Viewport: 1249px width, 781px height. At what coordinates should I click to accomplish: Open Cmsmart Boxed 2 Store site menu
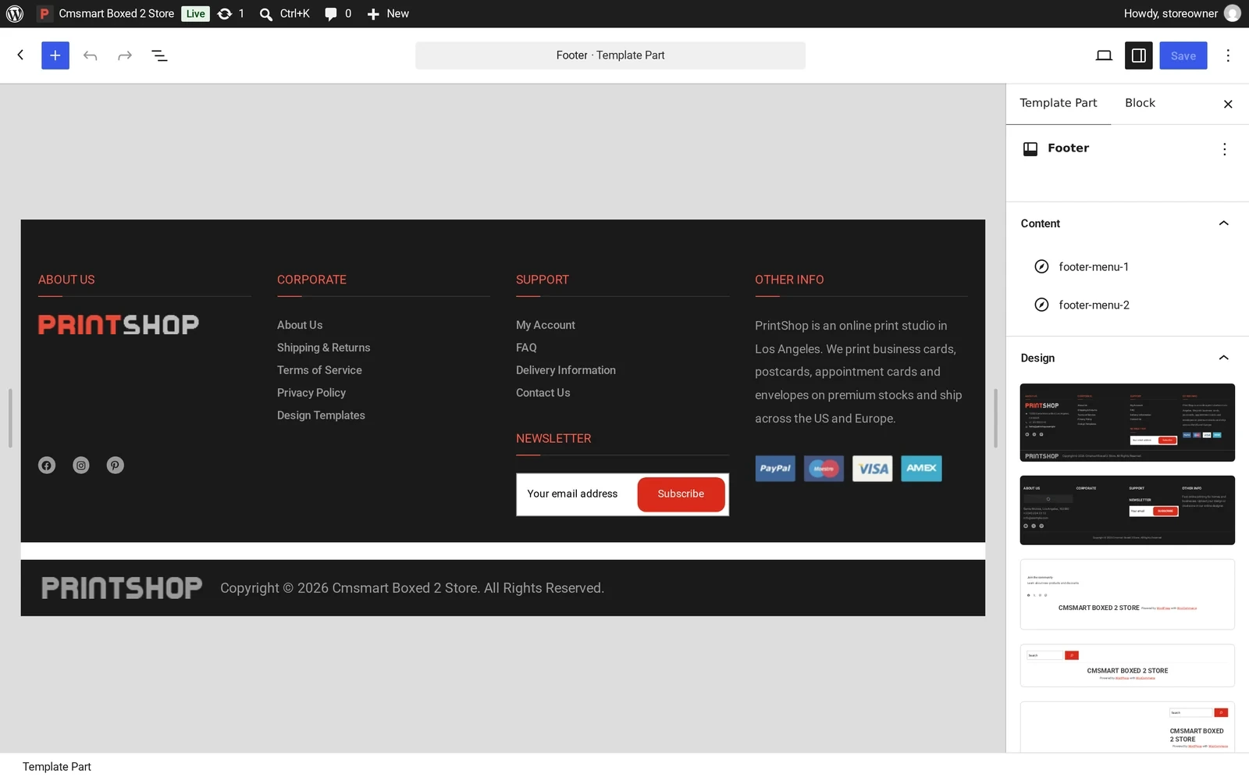tap(106, 13)
